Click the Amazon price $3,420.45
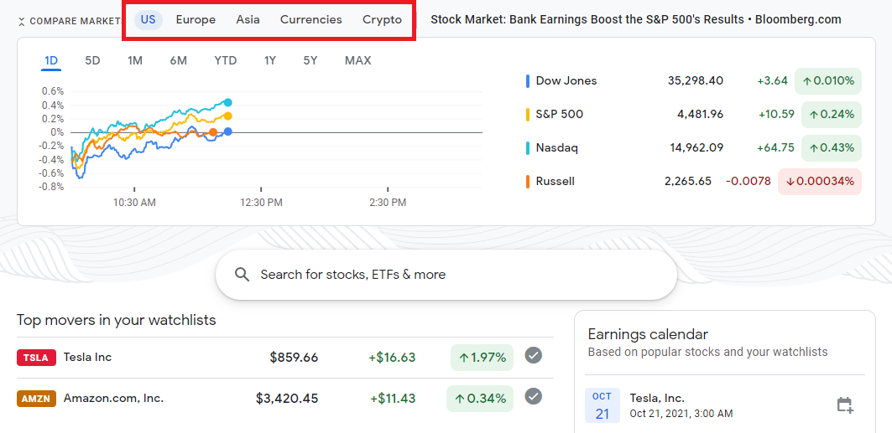The width and height of the screenshot is (892, 433). click(287, 399)
